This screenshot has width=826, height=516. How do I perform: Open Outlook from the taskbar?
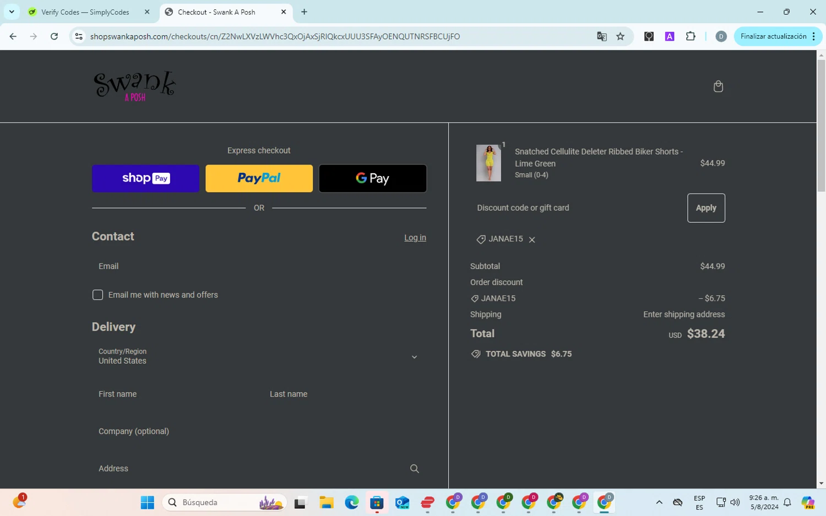[x=402, y=502]
